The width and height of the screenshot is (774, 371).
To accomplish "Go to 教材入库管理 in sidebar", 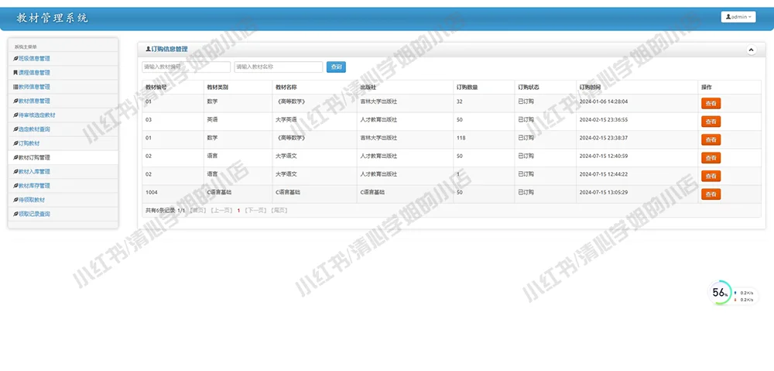I will [x=63, y=171].
